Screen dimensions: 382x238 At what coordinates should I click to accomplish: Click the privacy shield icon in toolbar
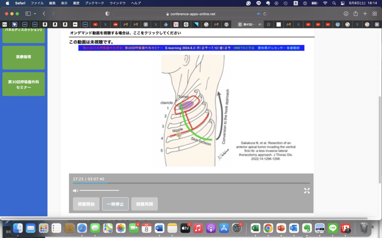point(107,14)
